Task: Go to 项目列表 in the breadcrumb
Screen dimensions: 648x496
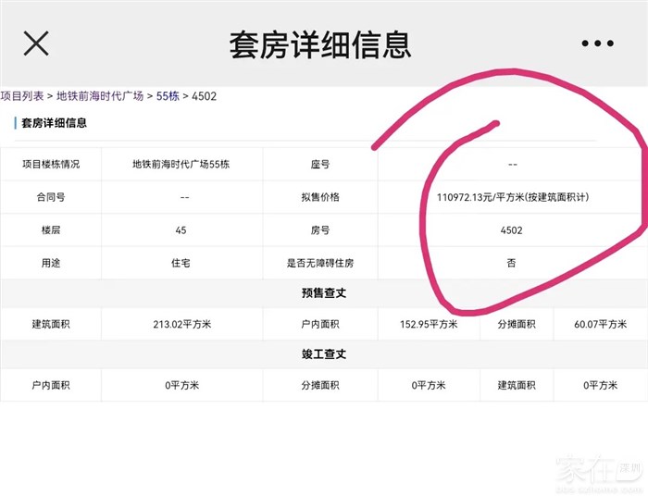Action: click(24, 95)
